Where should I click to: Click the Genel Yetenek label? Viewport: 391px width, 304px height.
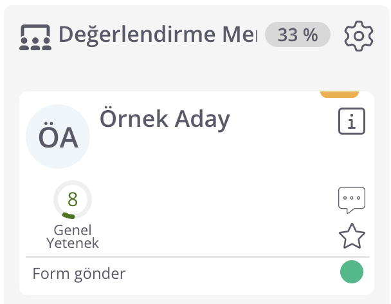pos(73,236)
